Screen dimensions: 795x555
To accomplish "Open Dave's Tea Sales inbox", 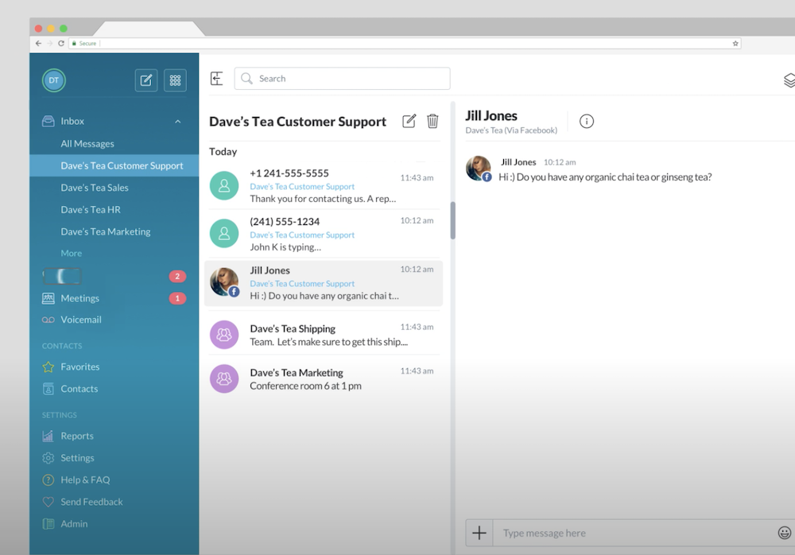I will pyautogui.click(x=95, y=188).
